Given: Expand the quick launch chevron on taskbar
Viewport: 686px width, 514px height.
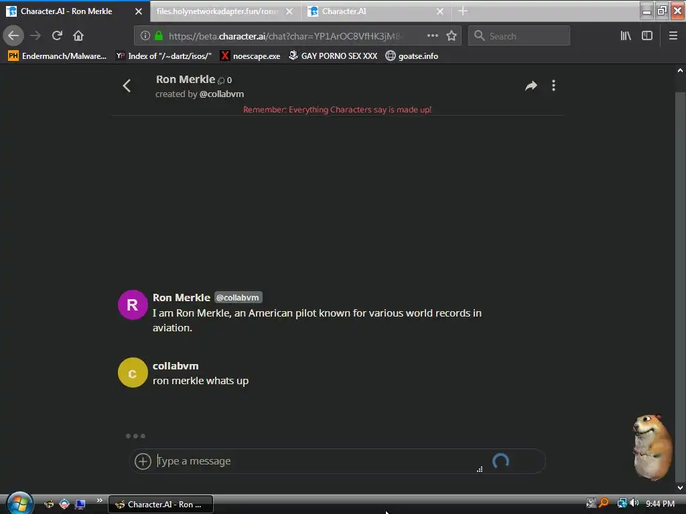Looking at the screenshot, I should point(100,500).
